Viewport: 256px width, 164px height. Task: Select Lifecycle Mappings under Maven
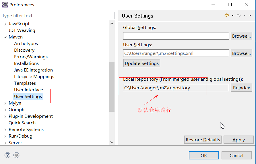click(x=34, y=77)
